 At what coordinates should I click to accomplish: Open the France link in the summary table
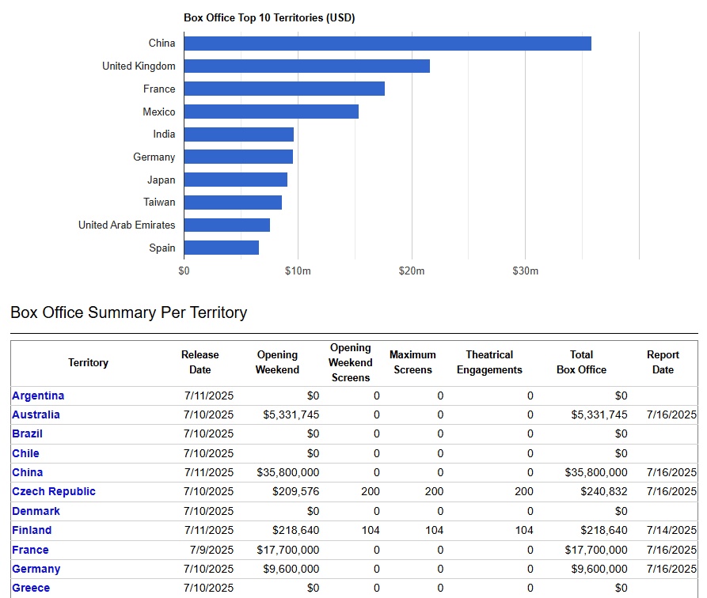(x=30, y=550)
